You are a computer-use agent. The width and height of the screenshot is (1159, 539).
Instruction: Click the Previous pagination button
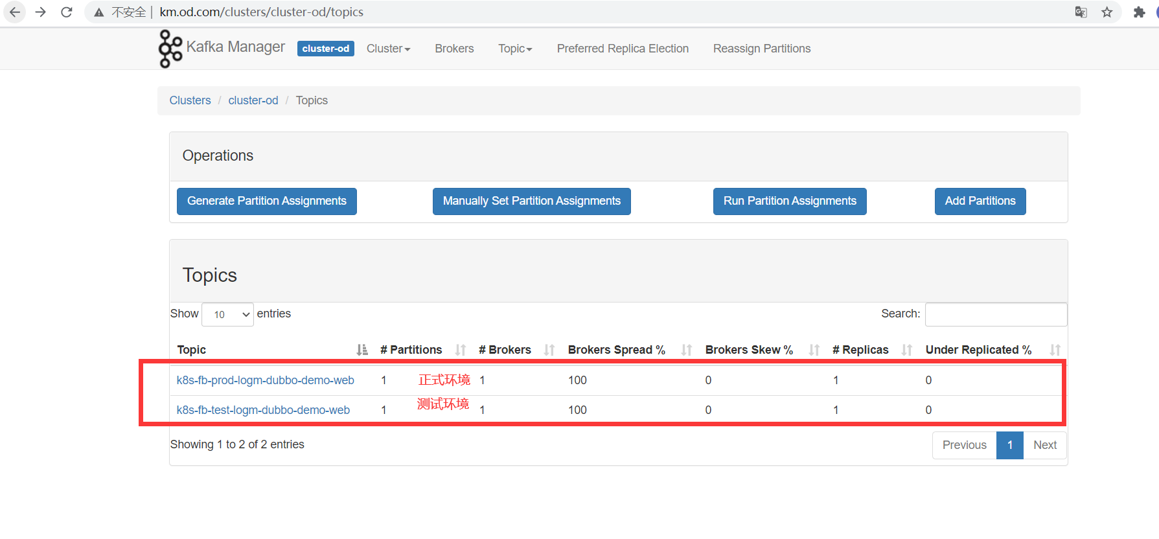(965, 445)
